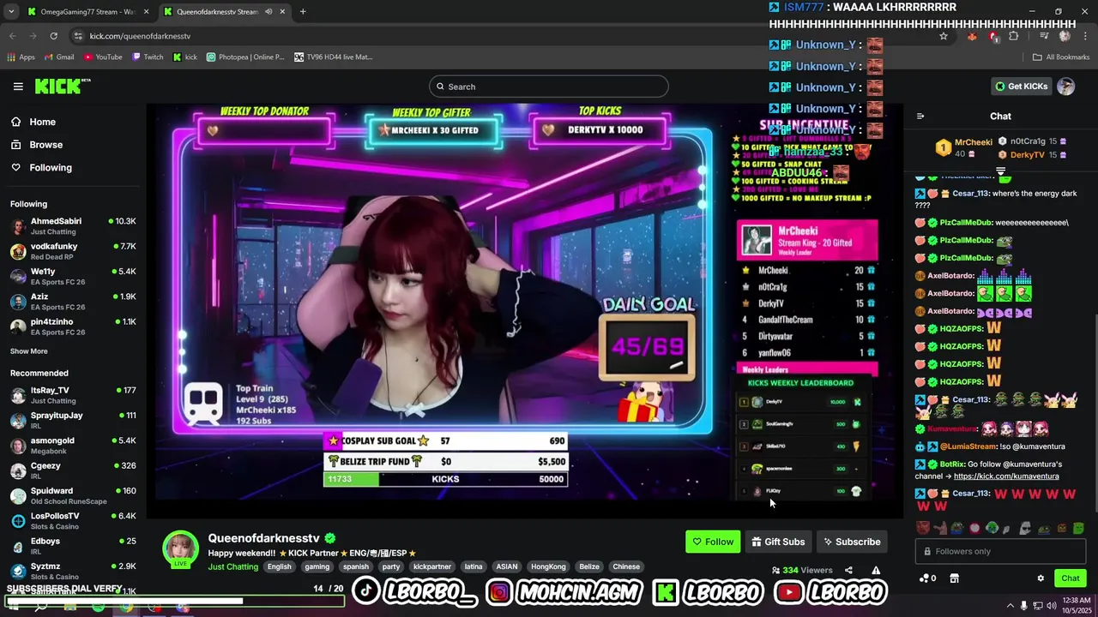This screenshot has height=617, width=1098.
Task: Expand Following list with Show More
Action: click(29, 351)
